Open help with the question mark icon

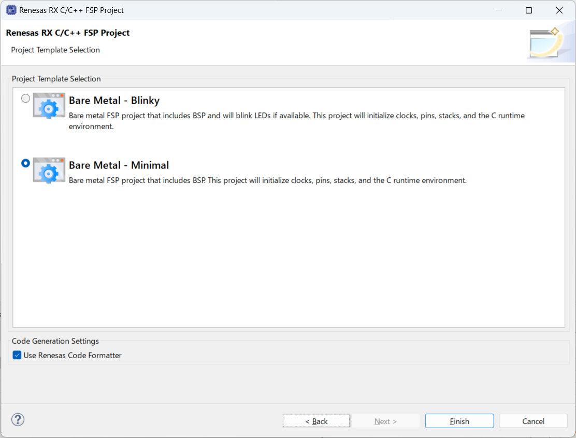(x=18, y=420)
